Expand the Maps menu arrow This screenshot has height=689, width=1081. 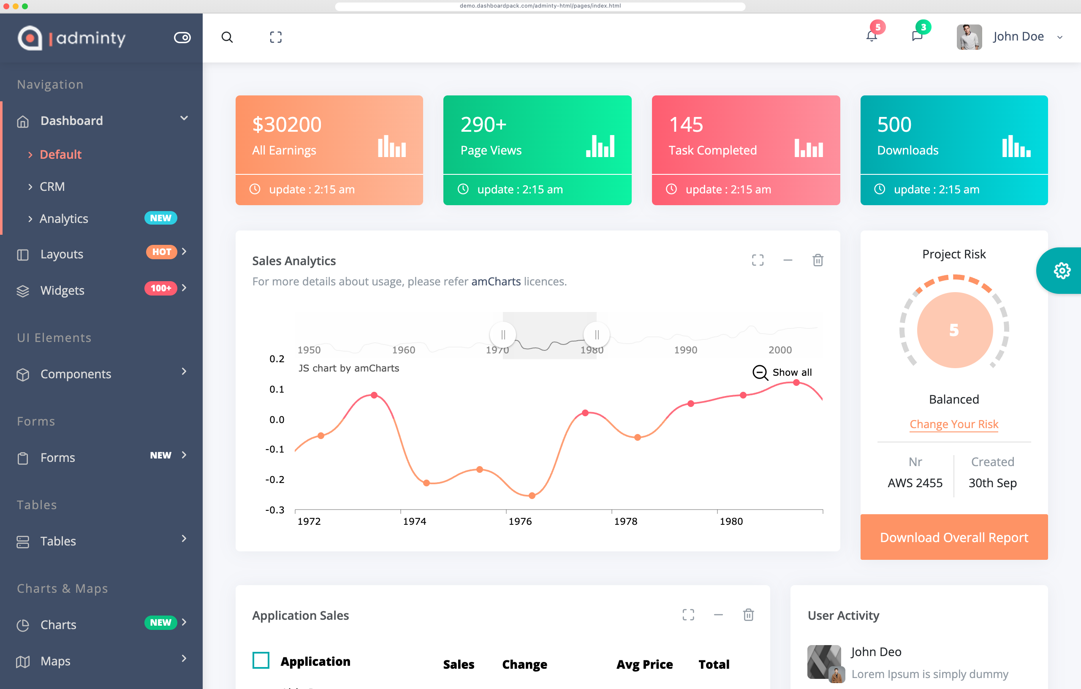pyautogui.click(x=184, y=659)
